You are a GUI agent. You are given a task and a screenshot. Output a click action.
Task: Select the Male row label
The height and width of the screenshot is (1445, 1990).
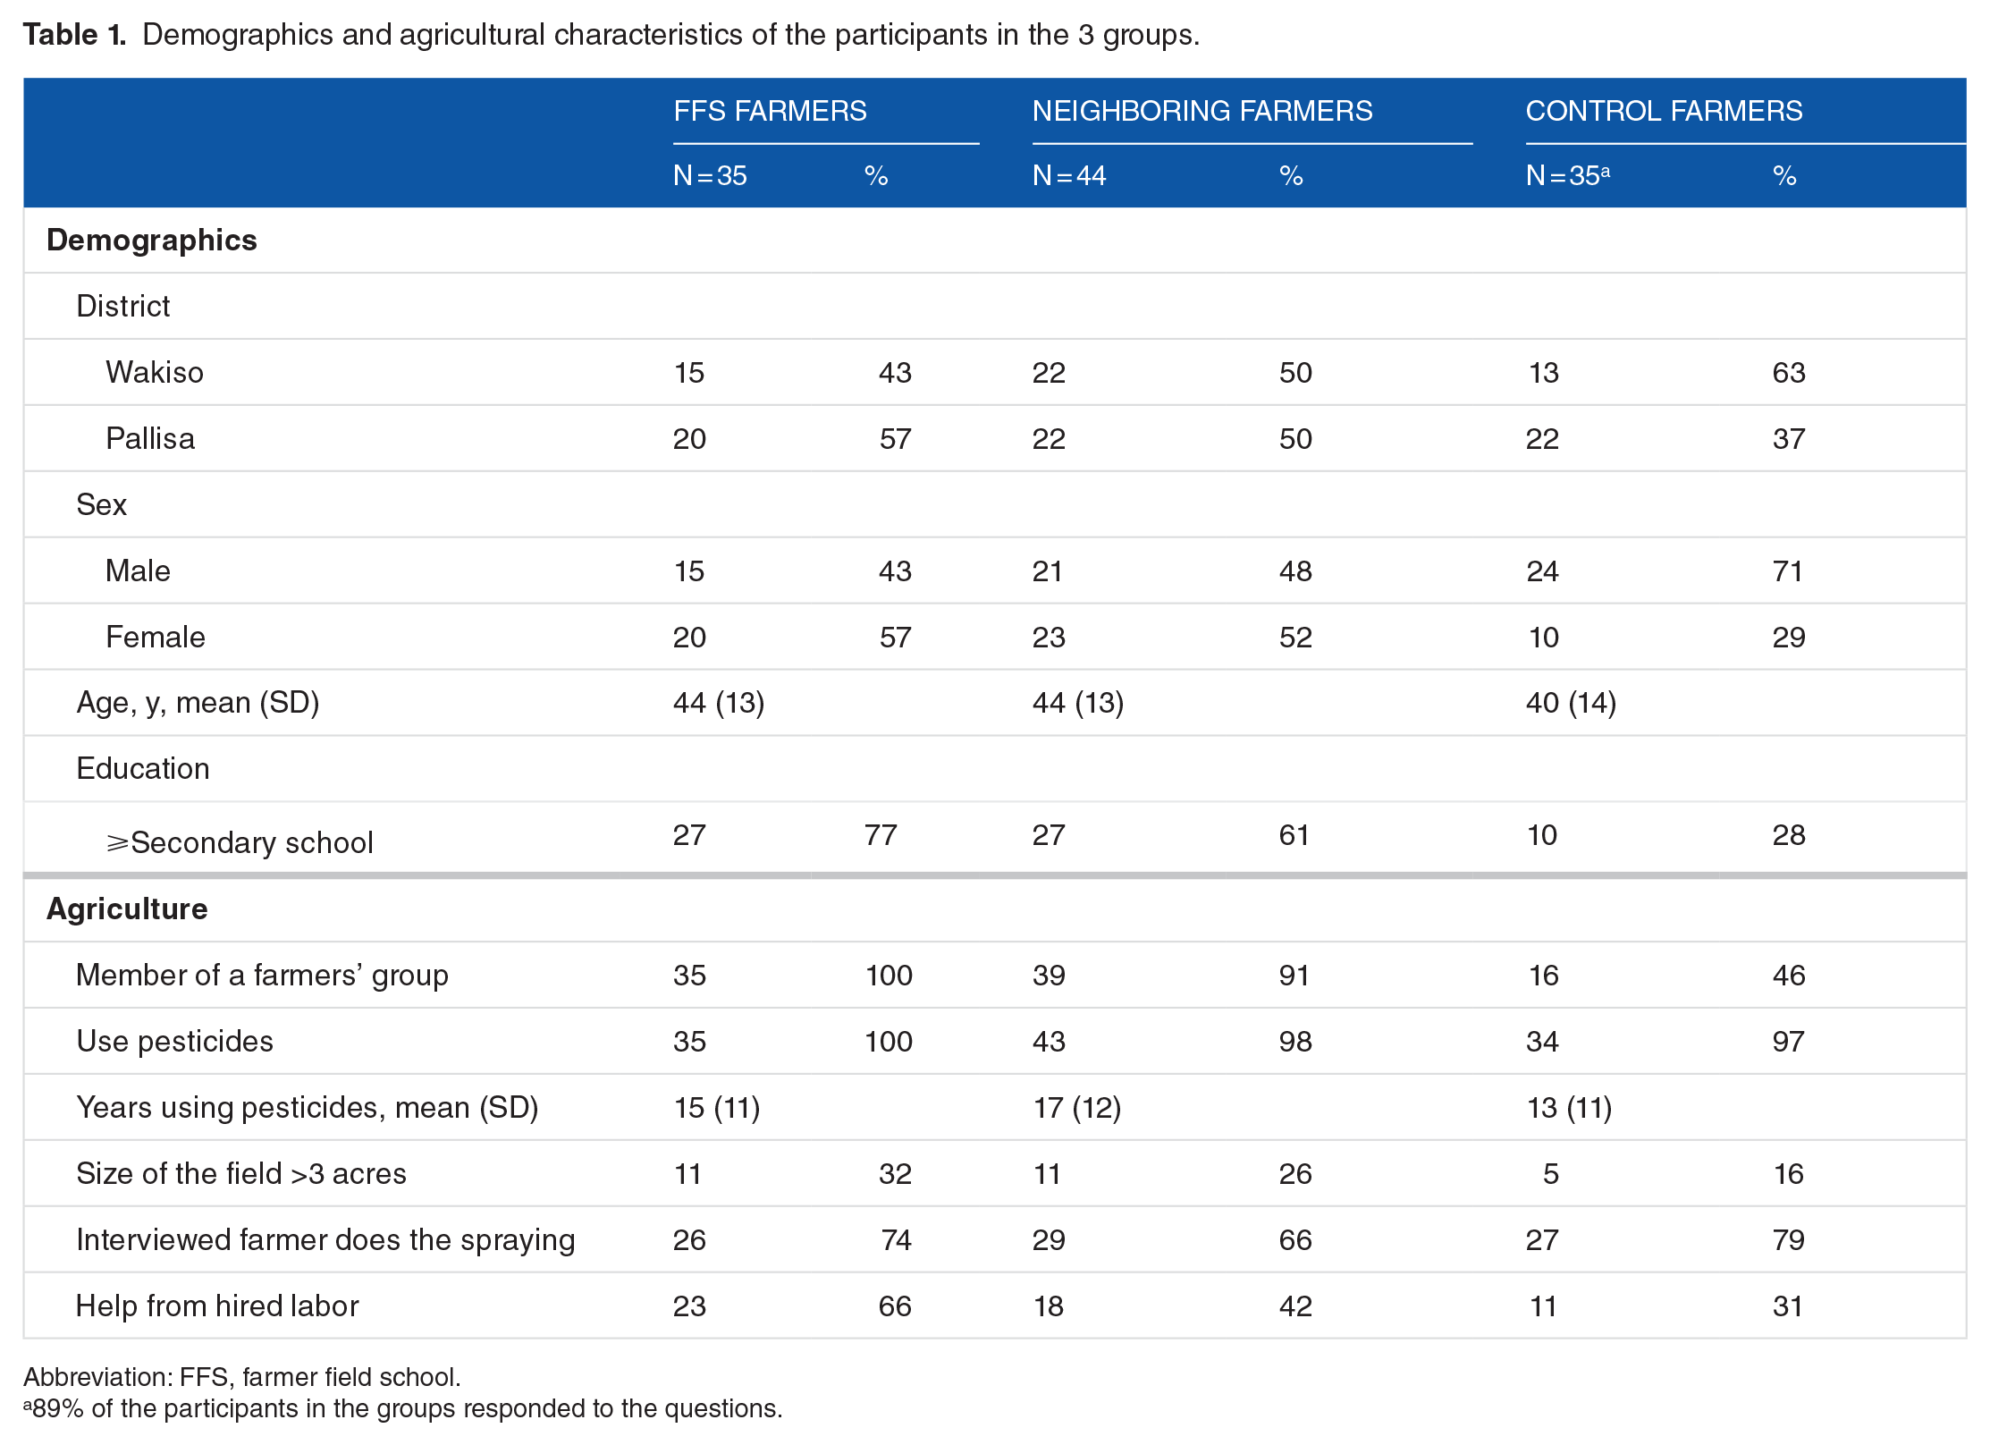138,570
